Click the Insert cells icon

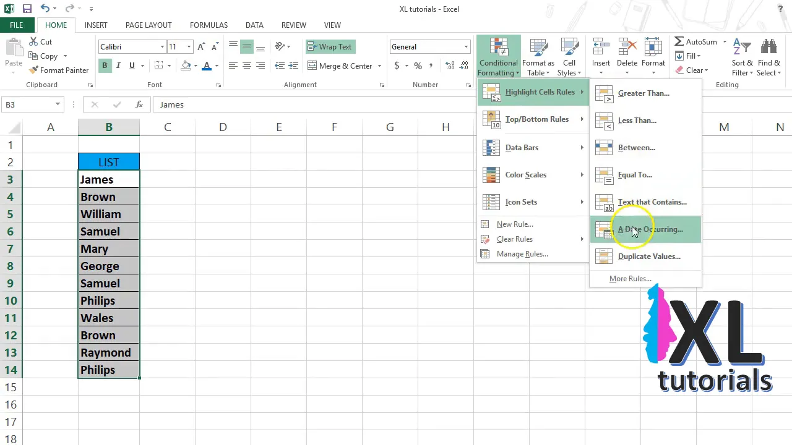coord(601,47)
